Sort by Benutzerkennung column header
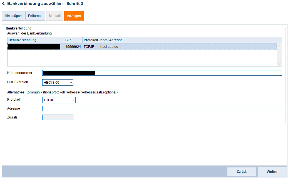Viewport: 288px width, 178px height. point(36,40)
